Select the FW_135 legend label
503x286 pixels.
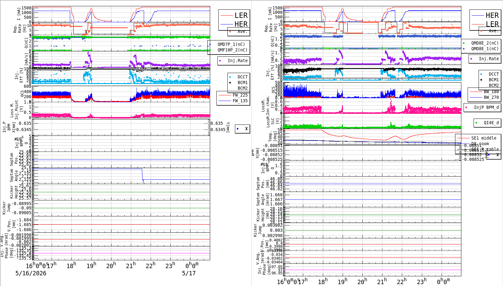[240, 101]
